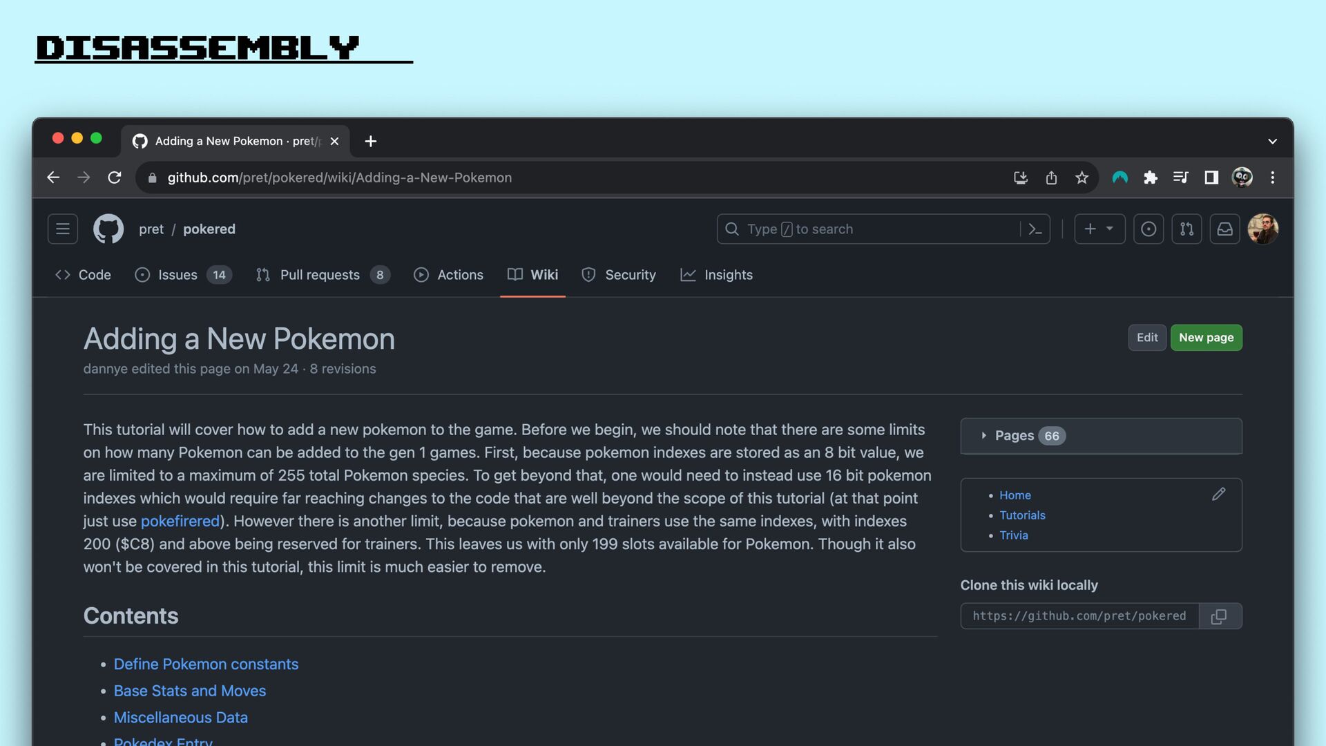The height and width of the screenshot is (746, 1326).
Task: Open the Issues shortcut icon in header
Action: point(1148,229)
